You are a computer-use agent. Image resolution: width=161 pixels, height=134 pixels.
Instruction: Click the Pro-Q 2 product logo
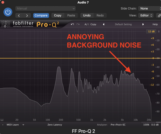coord(48,24)
